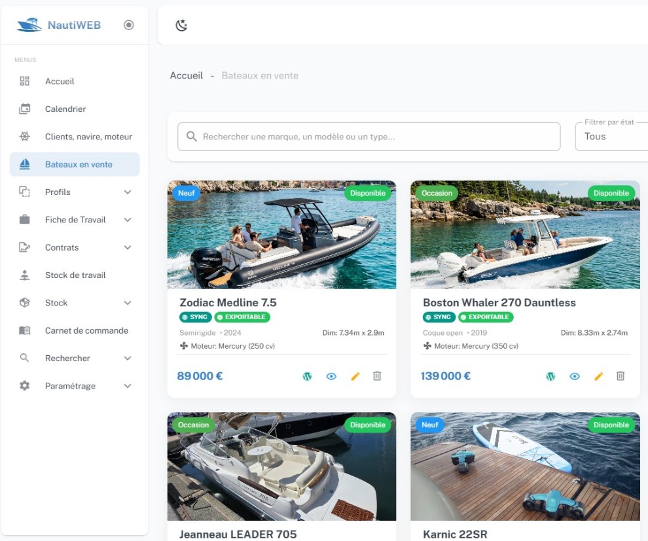Click the Profils icon

coord(25,192)
